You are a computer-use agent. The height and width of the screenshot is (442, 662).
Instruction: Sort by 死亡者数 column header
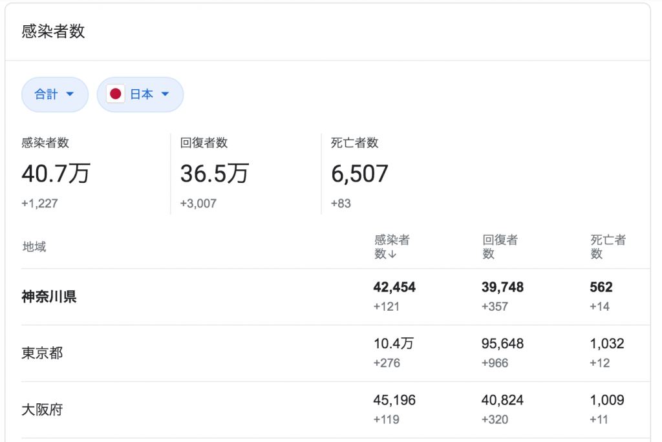608,247
